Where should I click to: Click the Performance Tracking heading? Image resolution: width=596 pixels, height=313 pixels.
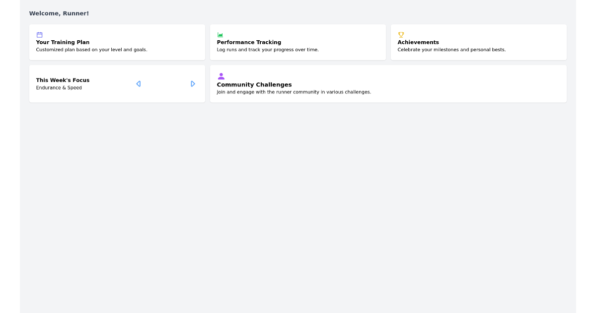(x=249, y=42)
